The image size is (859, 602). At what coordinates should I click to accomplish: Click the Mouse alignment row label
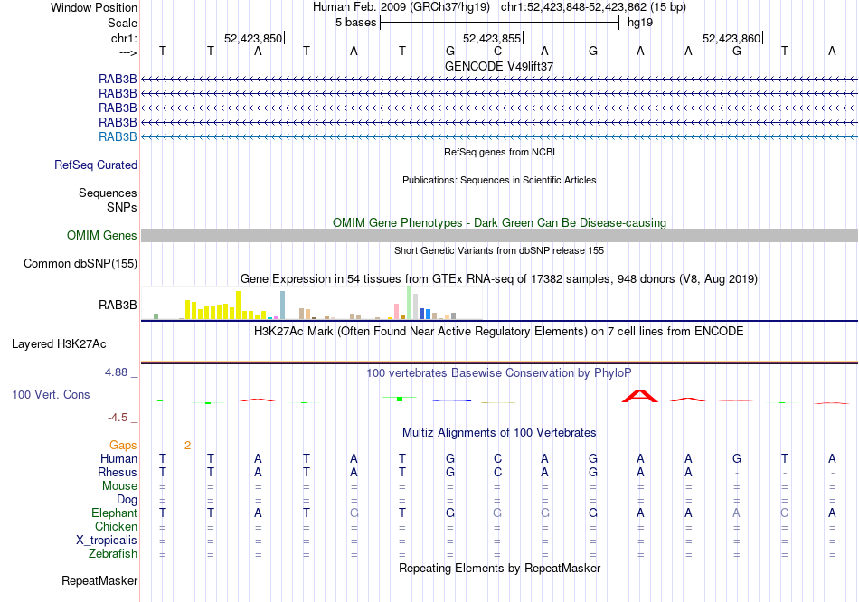120,486
